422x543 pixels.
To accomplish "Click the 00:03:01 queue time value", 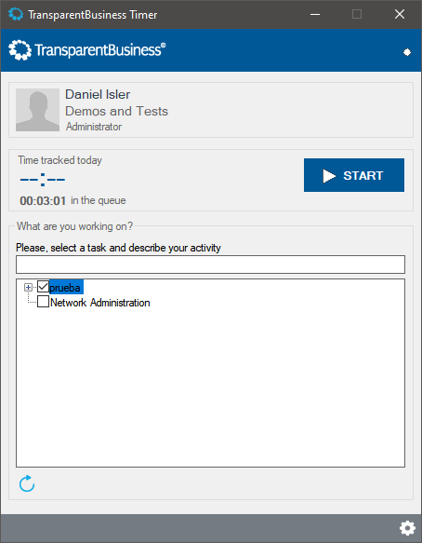I will (43, 200).
